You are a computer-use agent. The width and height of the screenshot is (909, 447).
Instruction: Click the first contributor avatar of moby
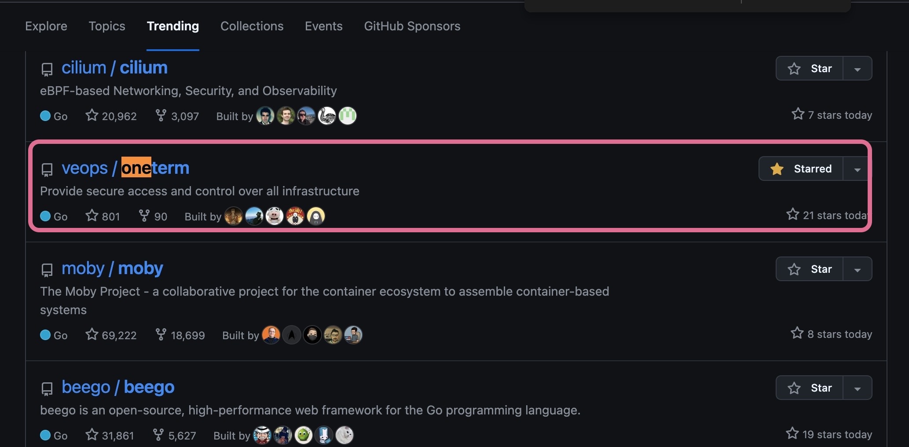(271, 335)
